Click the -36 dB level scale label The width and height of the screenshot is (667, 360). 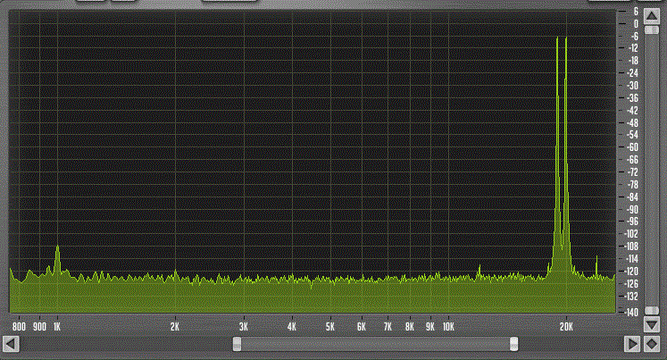(x=632, y=98)
